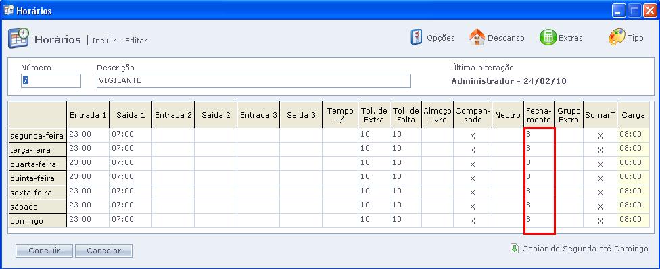Click the Neutro column header
This screenshot has height=269, width=660.
[x=508, y=114]
